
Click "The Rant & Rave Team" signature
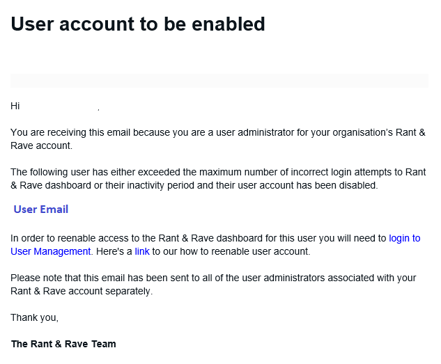(x=63, y=344)
